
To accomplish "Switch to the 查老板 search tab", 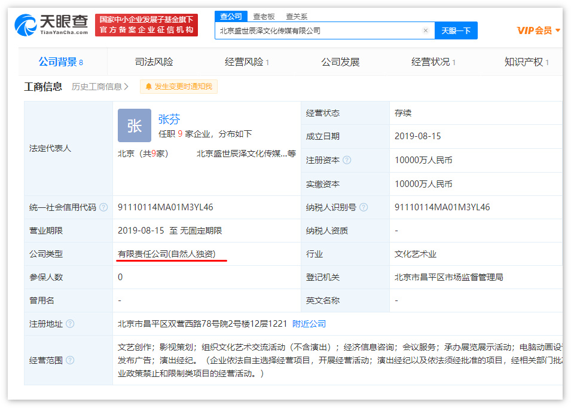I will 264,17.
